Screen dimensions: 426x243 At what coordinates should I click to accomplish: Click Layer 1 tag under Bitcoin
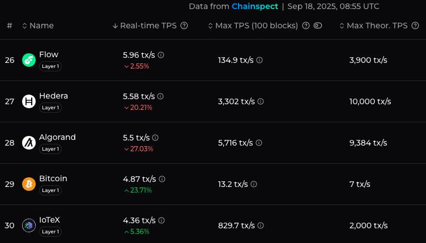(50, 190)
